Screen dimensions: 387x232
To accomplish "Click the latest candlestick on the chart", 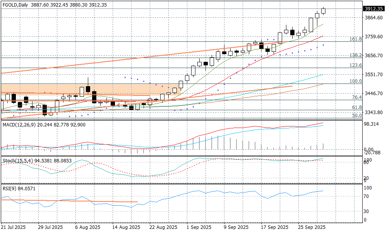I will click(323, 11).
